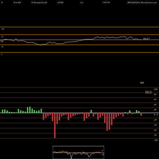Image resolution: width=159 pixels, height=159 pixels.
Task: Click the '-15' value in the mini chart
Action: pos(102,155)
